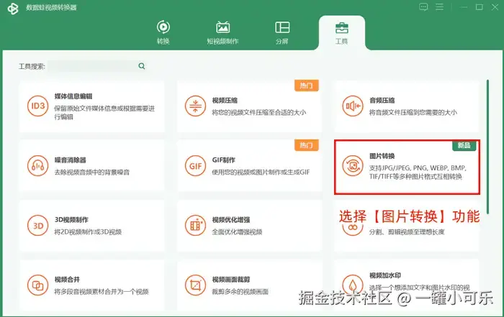Click the 噪音消除器 headphone icon

(37, 166)
